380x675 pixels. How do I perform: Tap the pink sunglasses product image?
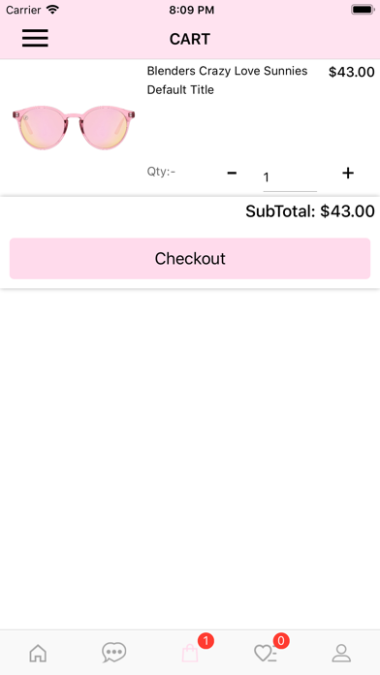point(74,127)
